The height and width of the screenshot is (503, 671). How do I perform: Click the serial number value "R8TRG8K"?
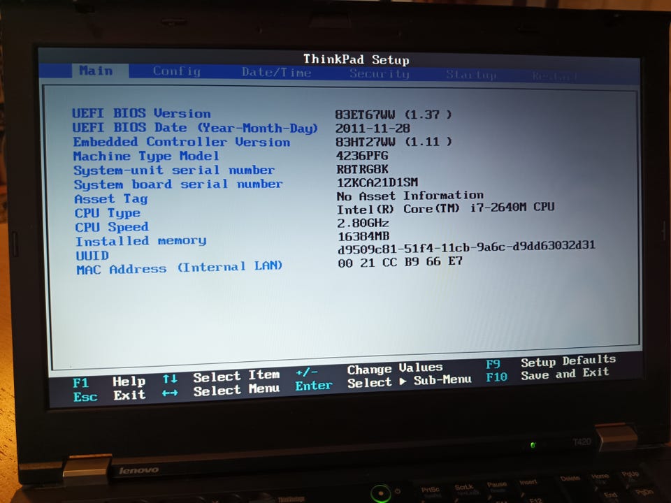(x=363, y=169)
